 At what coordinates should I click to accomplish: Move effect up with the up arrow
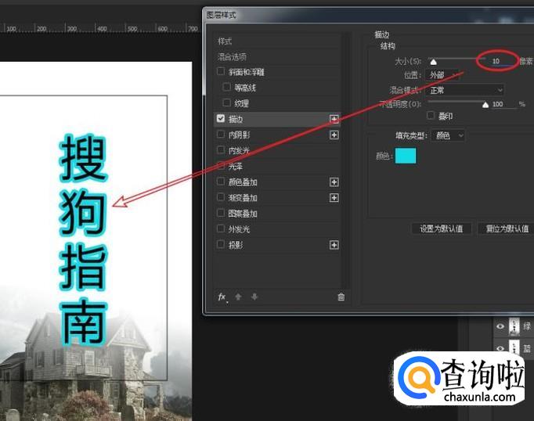238,297
